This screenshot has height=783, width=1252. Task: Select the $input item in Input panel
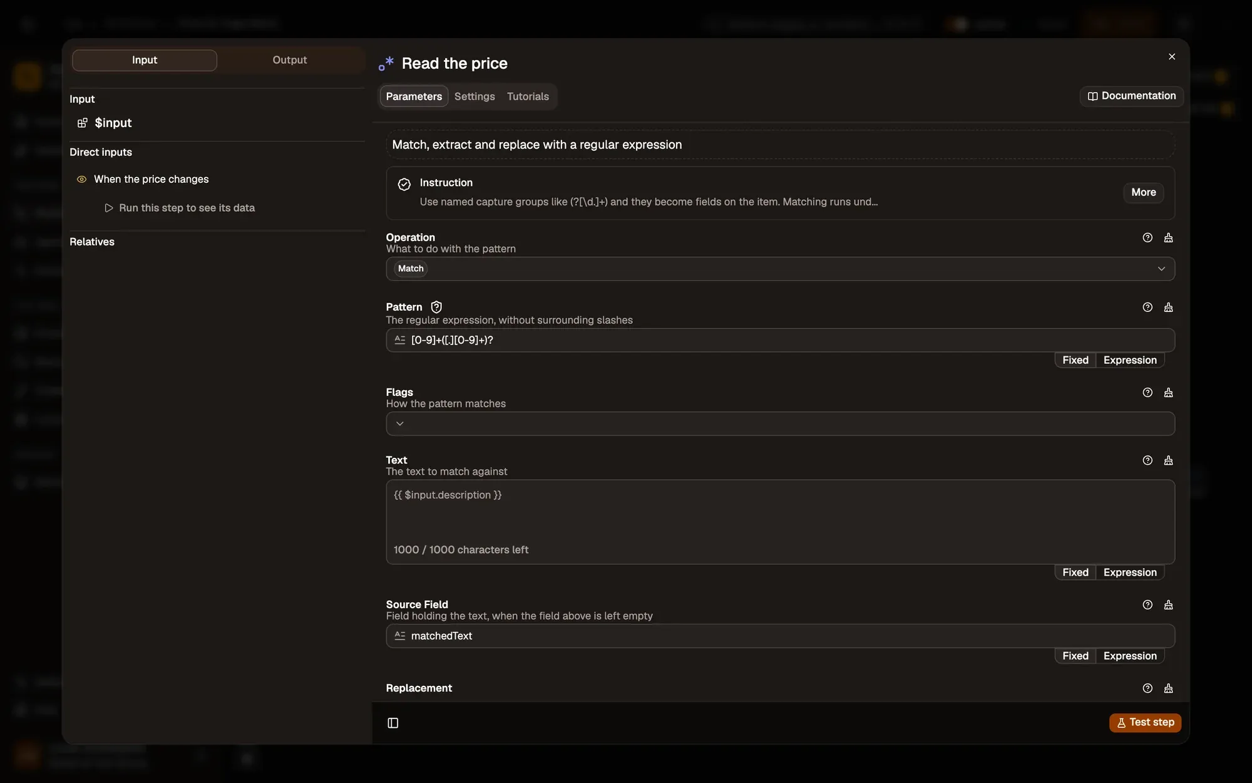105,123
